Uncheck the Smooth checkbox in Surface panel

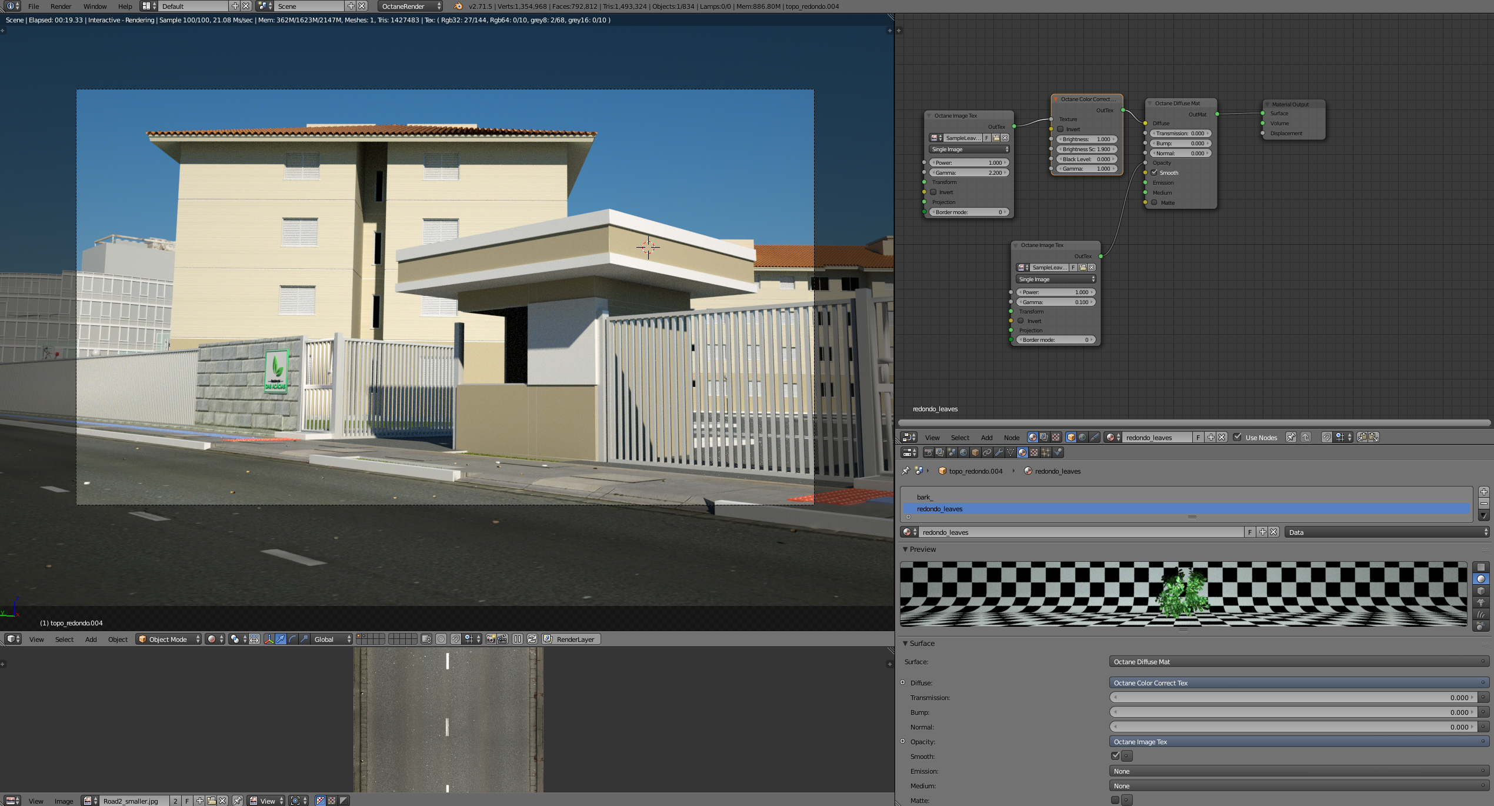click(1115, 756)
